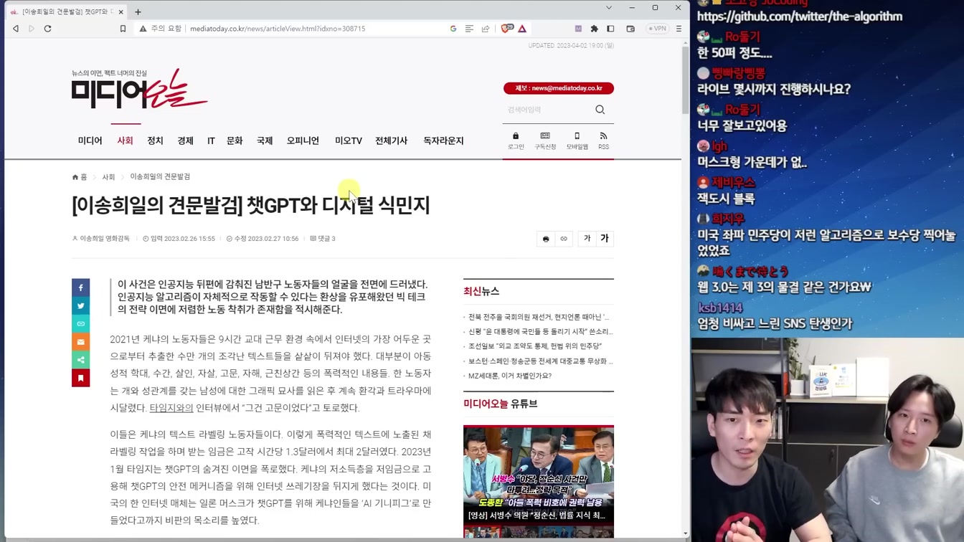Open the 타임지와의 hyperlink in article
The image size is (964, 542).
pos(171,408)
